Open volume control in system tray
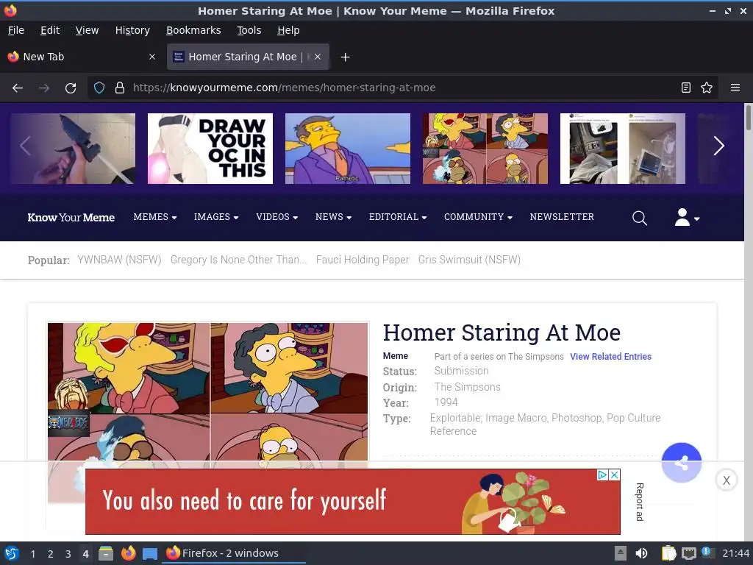This screenshot has height=565, width=753. (x=641, y=553)
